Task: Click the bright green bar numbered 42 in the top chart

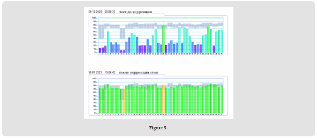Action: (x=208, y=39)
